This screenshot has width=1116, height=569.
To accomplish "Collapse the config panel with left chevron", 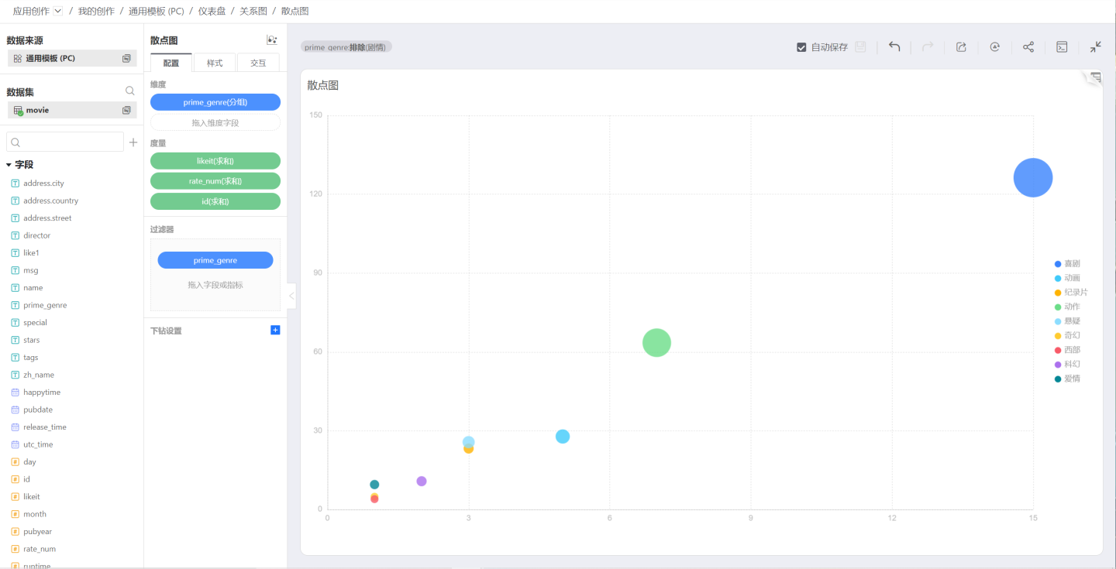I will click(x=291, y=296).
